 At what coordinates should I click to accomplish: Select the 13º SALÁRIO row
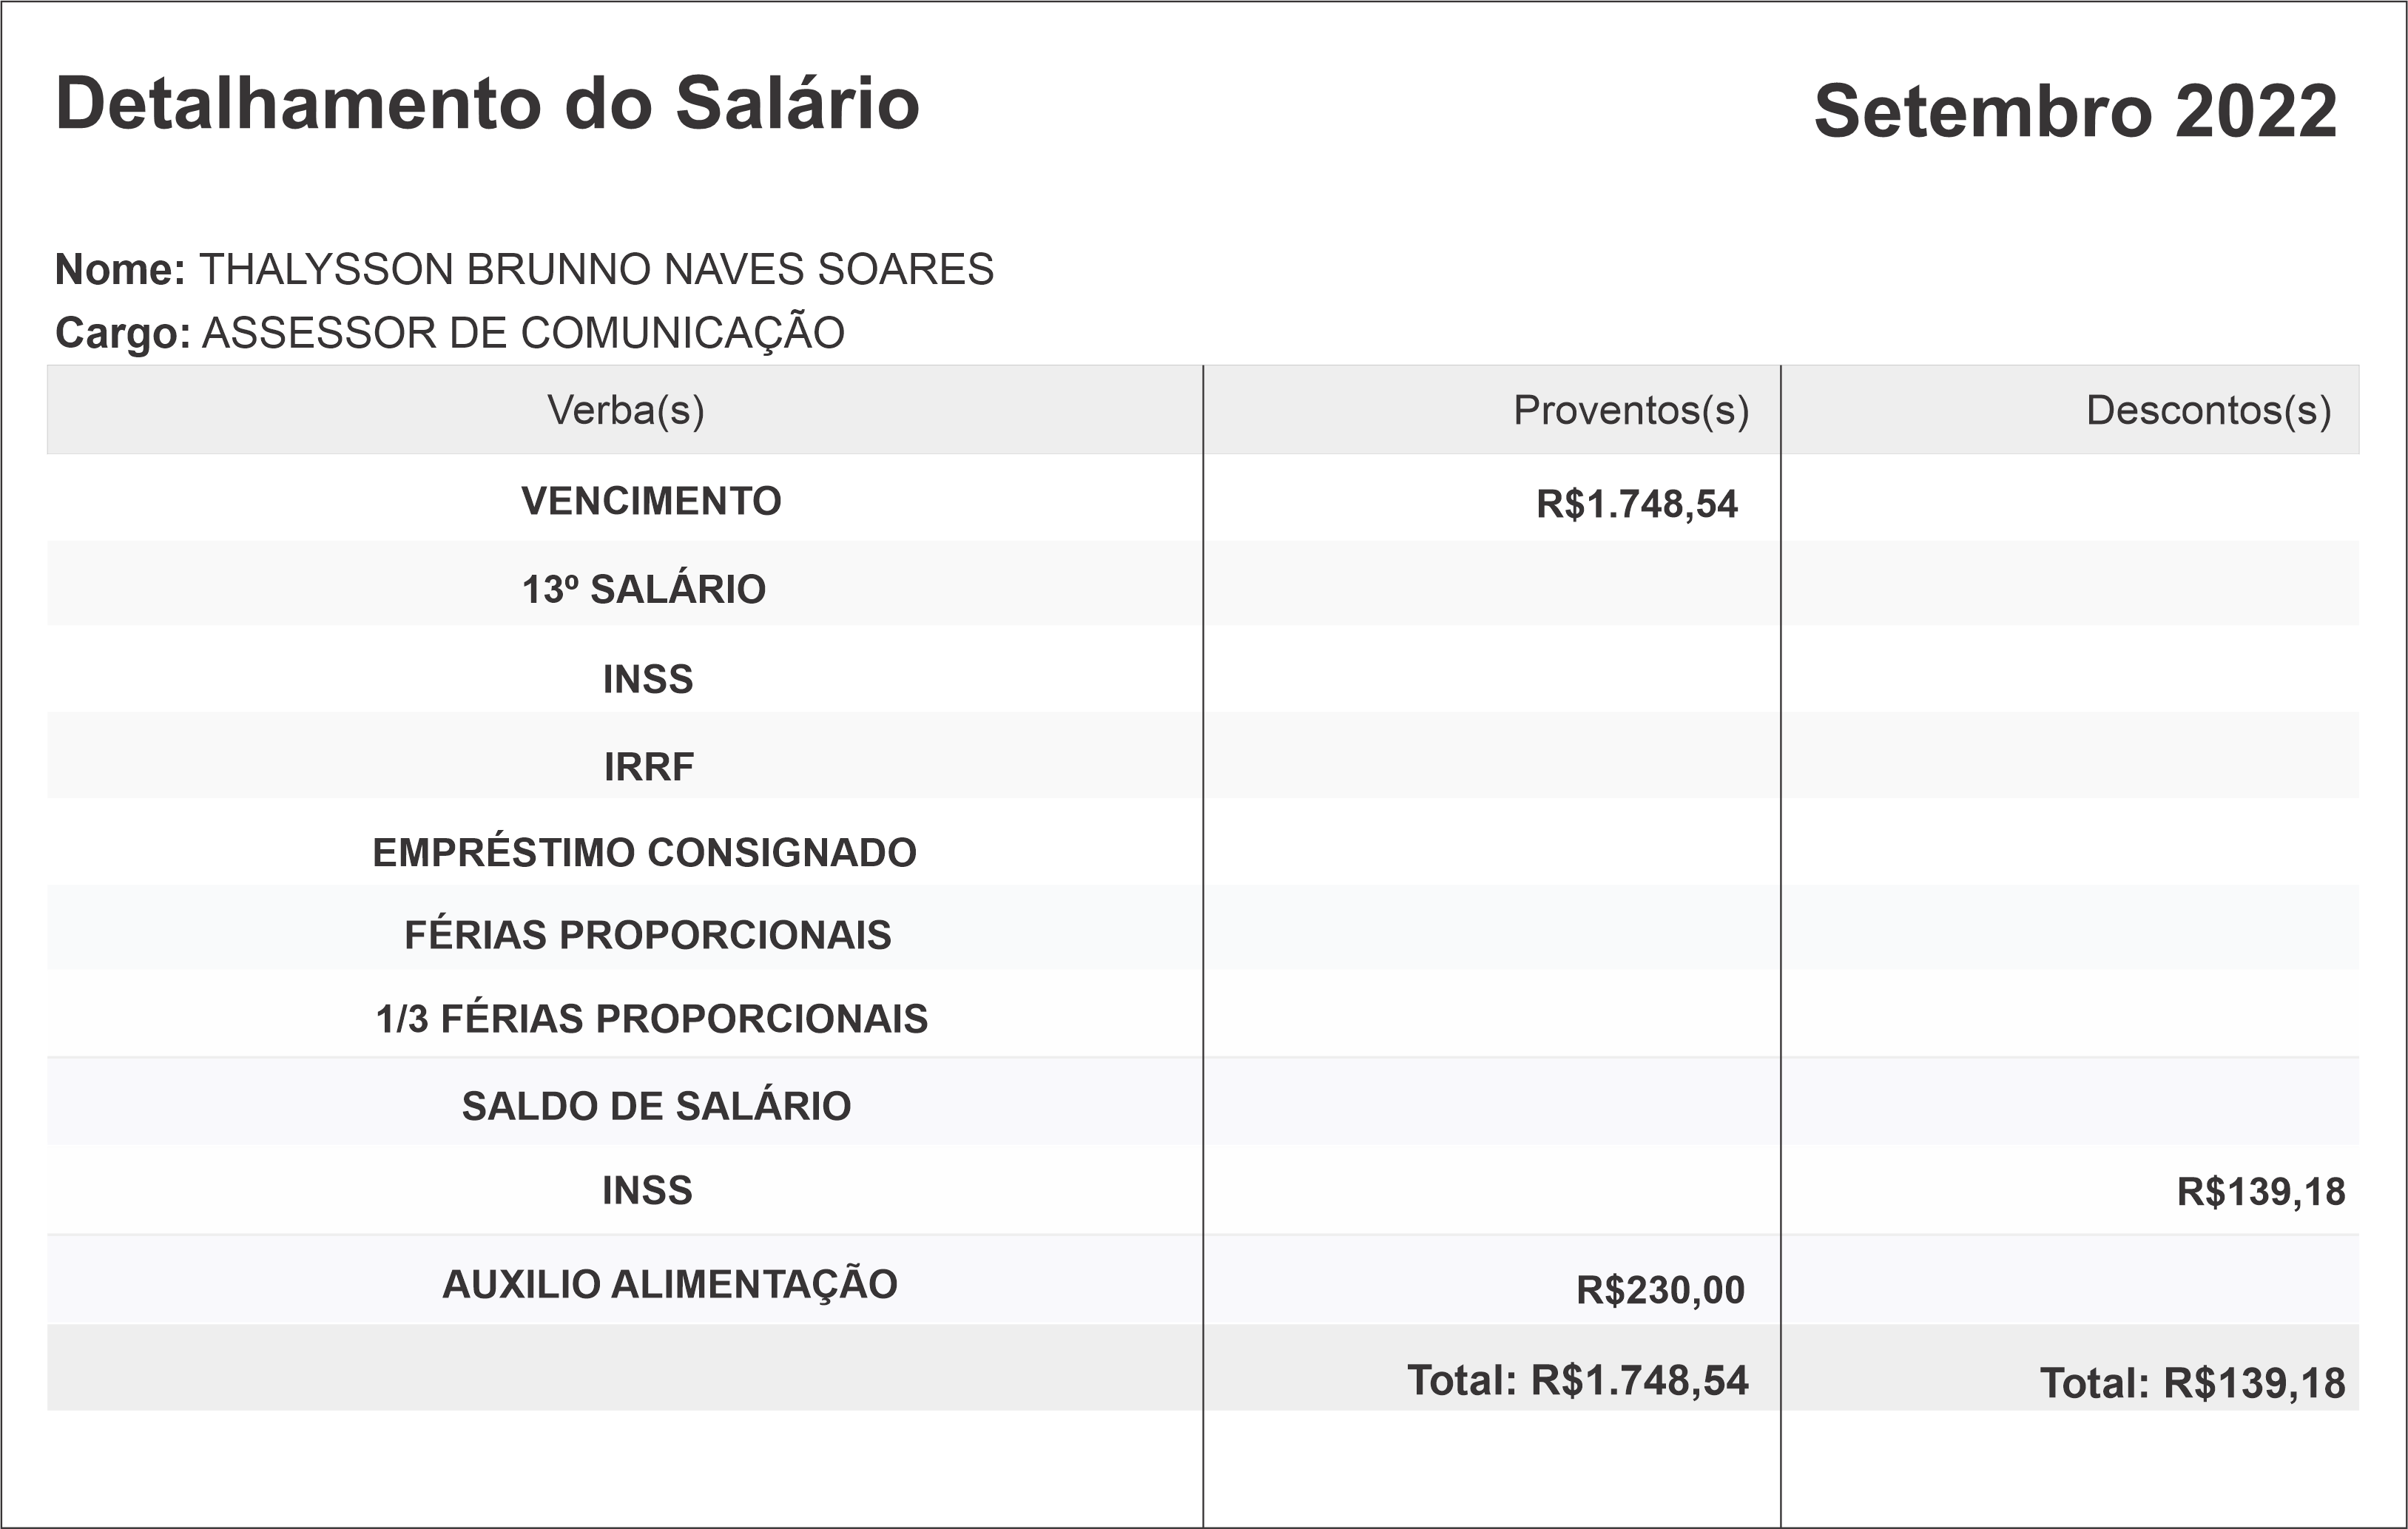pyautogui.click(x=644, y=590)
